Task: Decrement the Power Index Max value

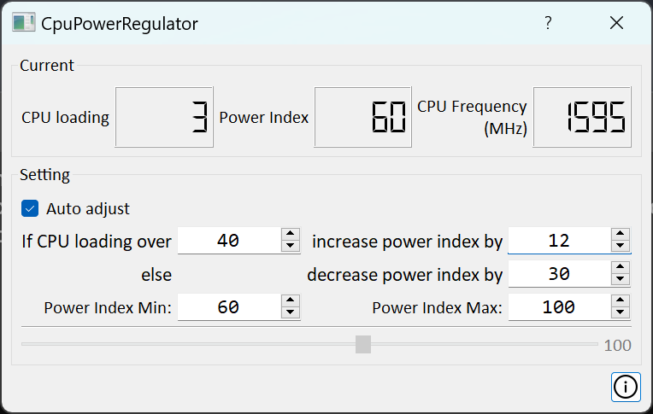Action: 621,313
